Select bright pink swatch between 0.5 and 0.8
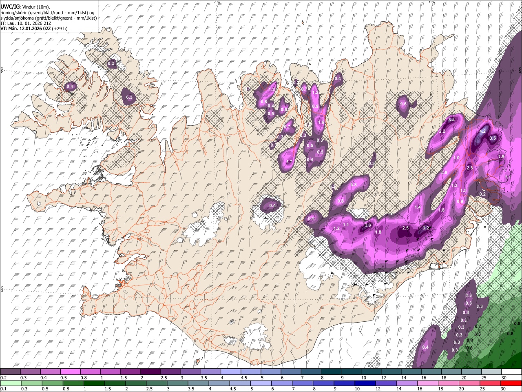The height and width of the screenshot is (392, 522). pyautogui.click(x=70, y=372)
